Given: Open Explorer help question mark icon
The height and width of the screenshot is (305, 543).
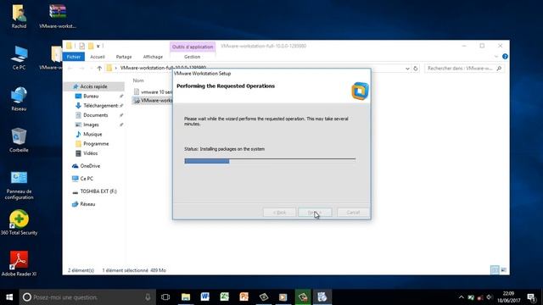Looking at the screenshot, I should [x=505, y=57].
